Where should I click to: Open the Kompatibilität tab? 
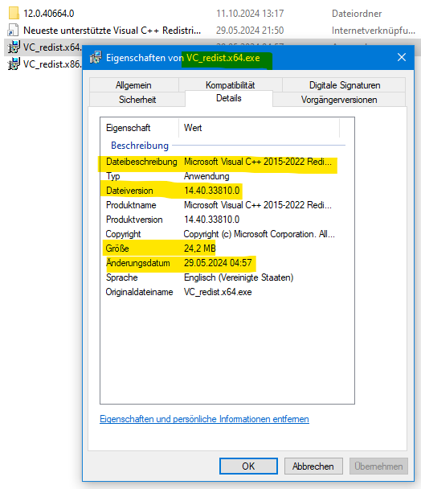(x=231, y=85)
